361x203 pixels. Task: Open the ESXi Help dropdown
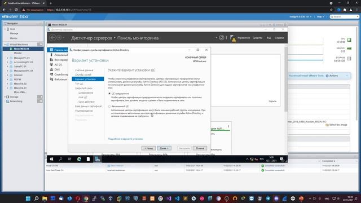pyautogui.click(x=320, y=17)
